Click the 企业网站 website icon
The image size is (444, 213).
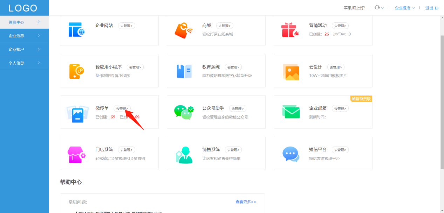click(76, 29)
